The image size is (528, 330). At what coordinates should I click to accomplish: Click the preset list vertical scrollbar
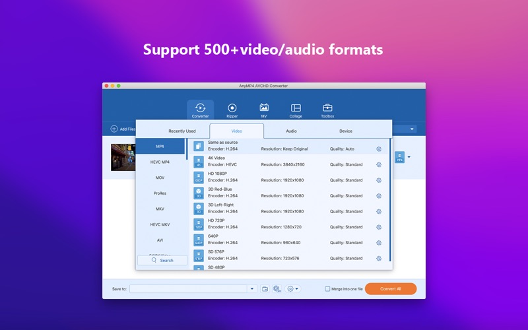click(x=390, y=200)
